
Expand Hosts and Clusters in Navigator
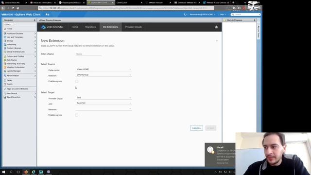(x=35, y=34)
